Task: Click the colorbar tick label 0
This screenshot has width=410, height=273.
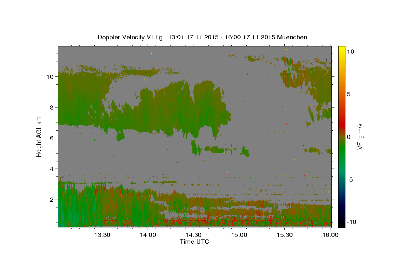Action: (x=348, y=136)
